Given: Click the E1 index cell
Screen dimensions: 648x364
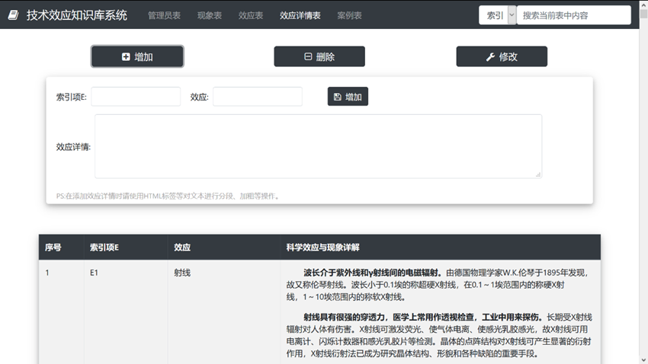Looking at the screenshot, I should 94,273.
